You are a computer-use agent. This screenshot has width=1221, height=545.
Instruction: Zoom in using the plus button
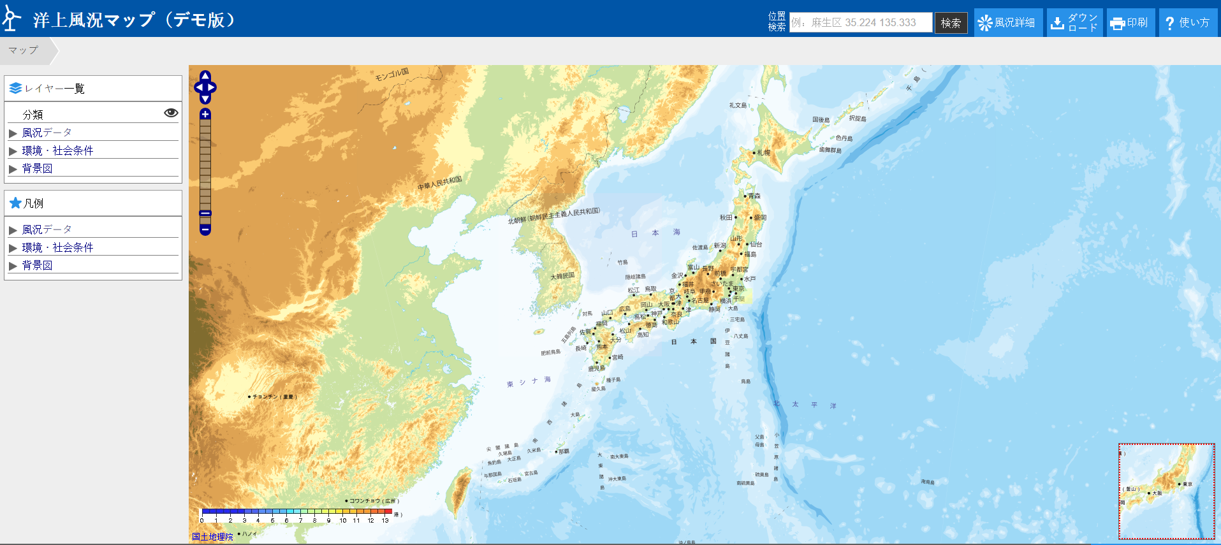point(205,114)
